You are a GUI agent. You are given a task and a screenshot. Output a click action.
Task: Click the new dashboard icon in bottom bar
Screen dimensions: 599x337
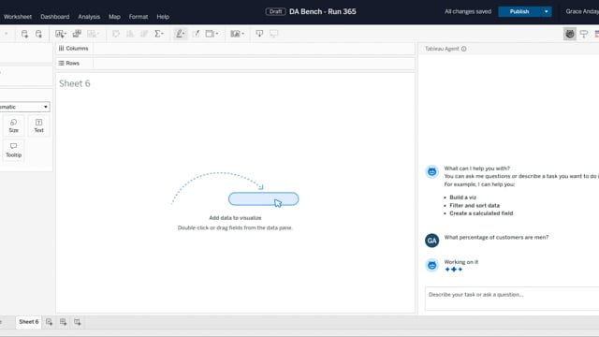tap(63, 322)
